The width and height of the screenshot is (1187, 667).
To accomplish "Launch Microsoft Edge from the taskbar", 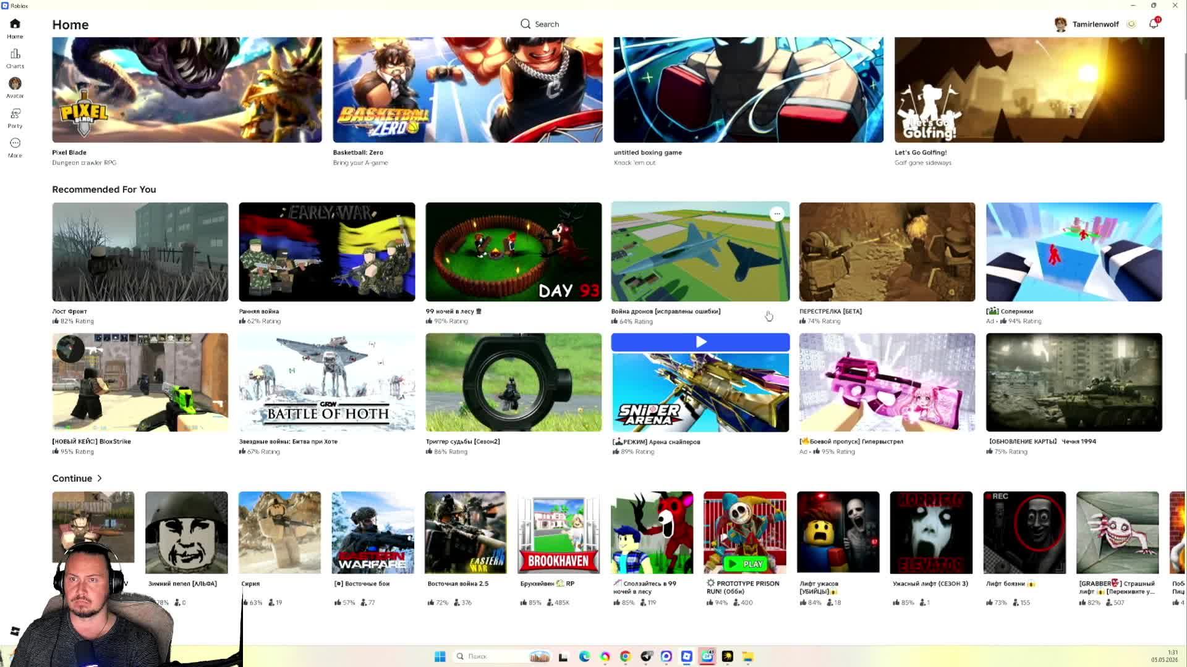I will point(584,656).
